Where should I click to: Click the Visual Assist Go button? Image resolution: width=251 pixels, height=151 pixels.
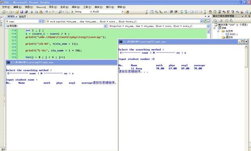(207, 21)
